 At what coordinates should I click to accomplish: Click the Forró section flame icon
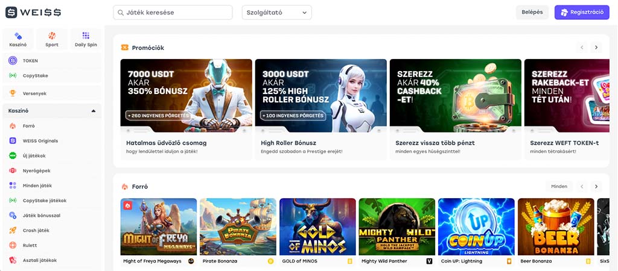point(125,187)
